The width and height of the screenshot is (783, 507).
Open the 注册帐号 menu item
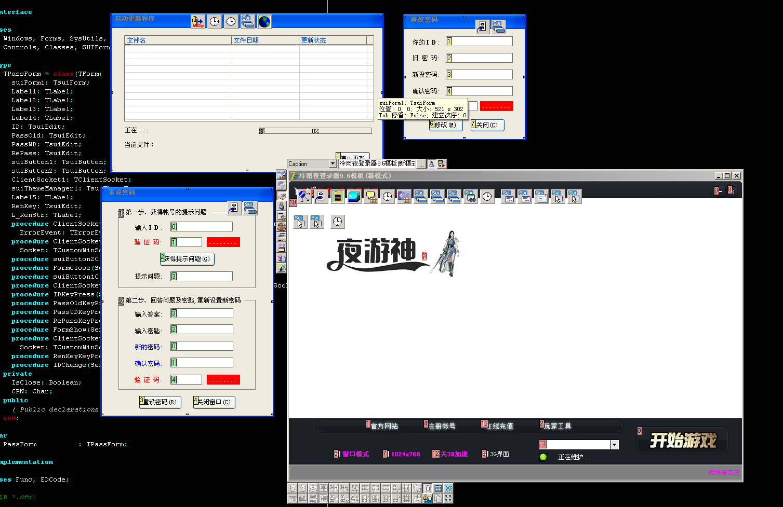(x=442, y=426)
